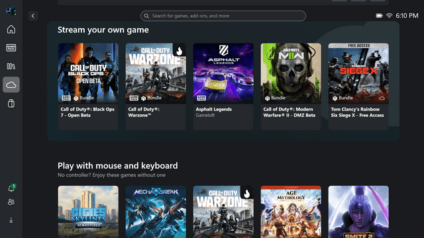Click the back arrow button

tap(33, 16)
